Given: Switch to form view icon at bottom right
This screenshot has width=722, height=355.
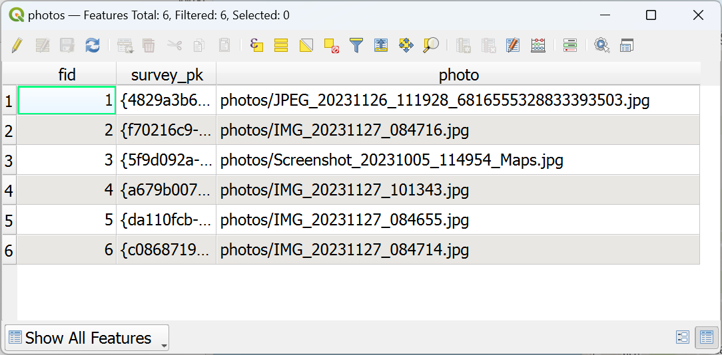Looking at the screenshot, I should [x=683, y=337].
